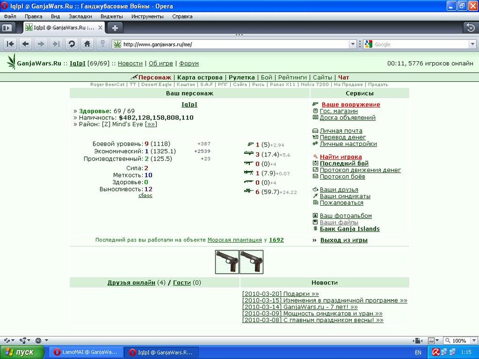Click the dollar icon beside Банк Ganja Islands
This screenshot has width=479, height=359.
316,228
